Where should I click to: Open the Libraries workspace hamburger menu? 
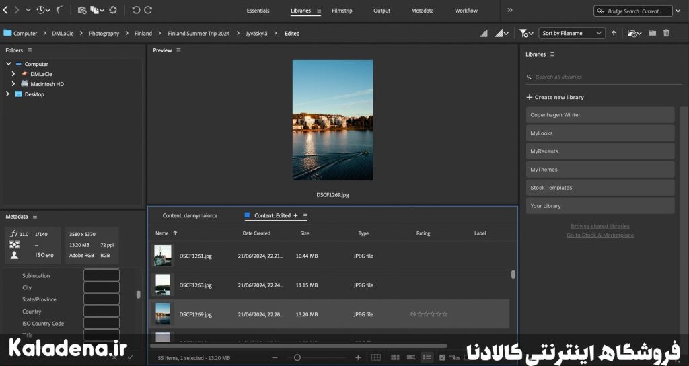click(x=319, y=11)
